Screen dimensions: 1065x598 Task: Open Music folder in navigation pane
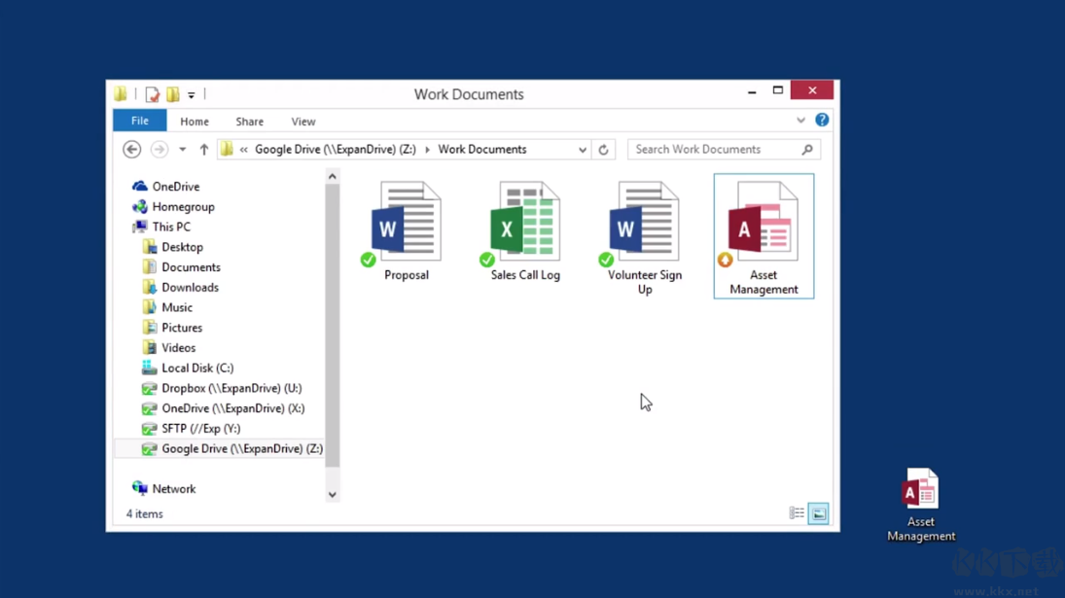tap(167, 307)
